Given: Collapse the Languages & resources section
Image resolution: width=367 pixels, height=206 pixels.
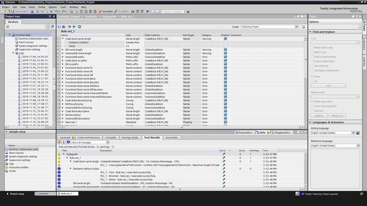Looking at the screenshot, I should pyautogui.click(x=310, y=122).
